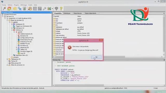Open the Outils menu
This screenshot has height=93, width=166.
point(30,5)
